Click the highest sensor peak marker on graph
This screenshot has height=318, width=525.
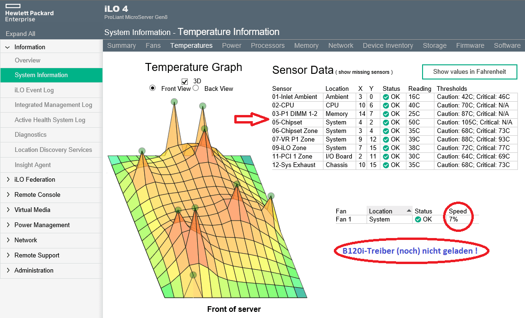[174, 102]
